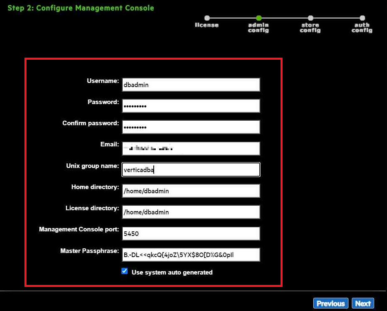Click the 'Use system auto generated' label text

[172, 272]
